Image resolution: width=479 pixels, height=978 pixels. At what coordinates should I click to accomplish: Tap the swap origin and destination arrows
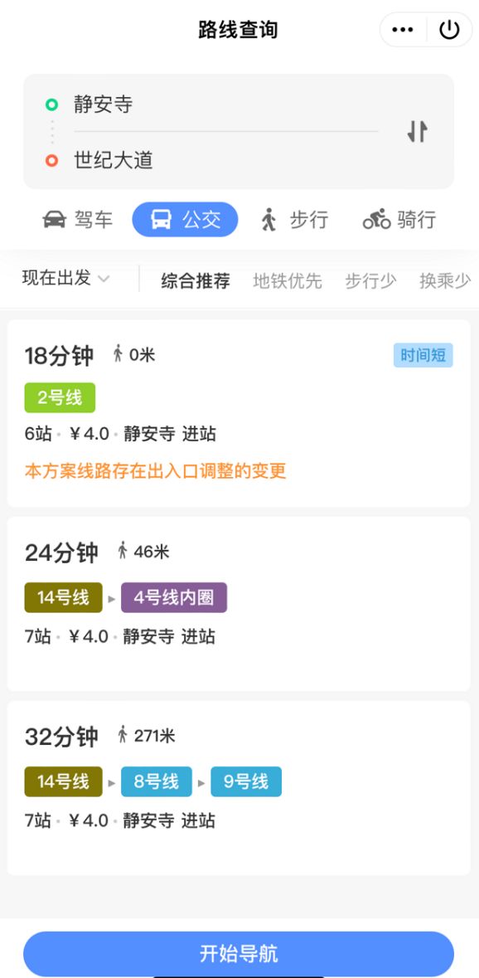click(x=418, y=131)
